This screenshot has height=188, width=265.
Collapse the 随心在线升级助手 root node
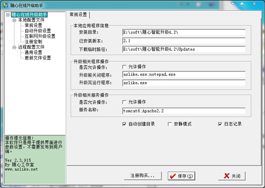(x=7, y=15)
